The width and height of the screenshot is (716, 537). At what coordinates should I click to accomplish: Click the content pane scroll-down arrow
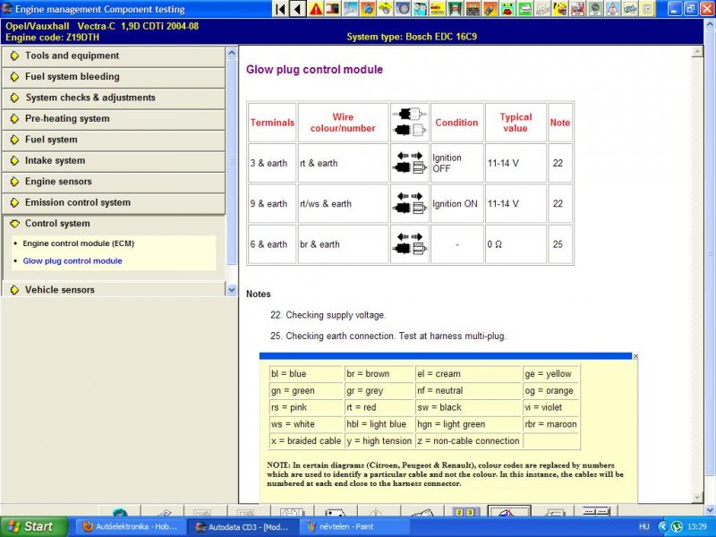pyautogui.click(x=697, y=498)
